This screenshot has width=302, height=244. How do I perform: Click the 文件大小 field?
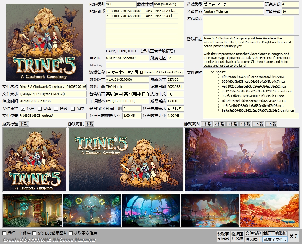(52, 94)
